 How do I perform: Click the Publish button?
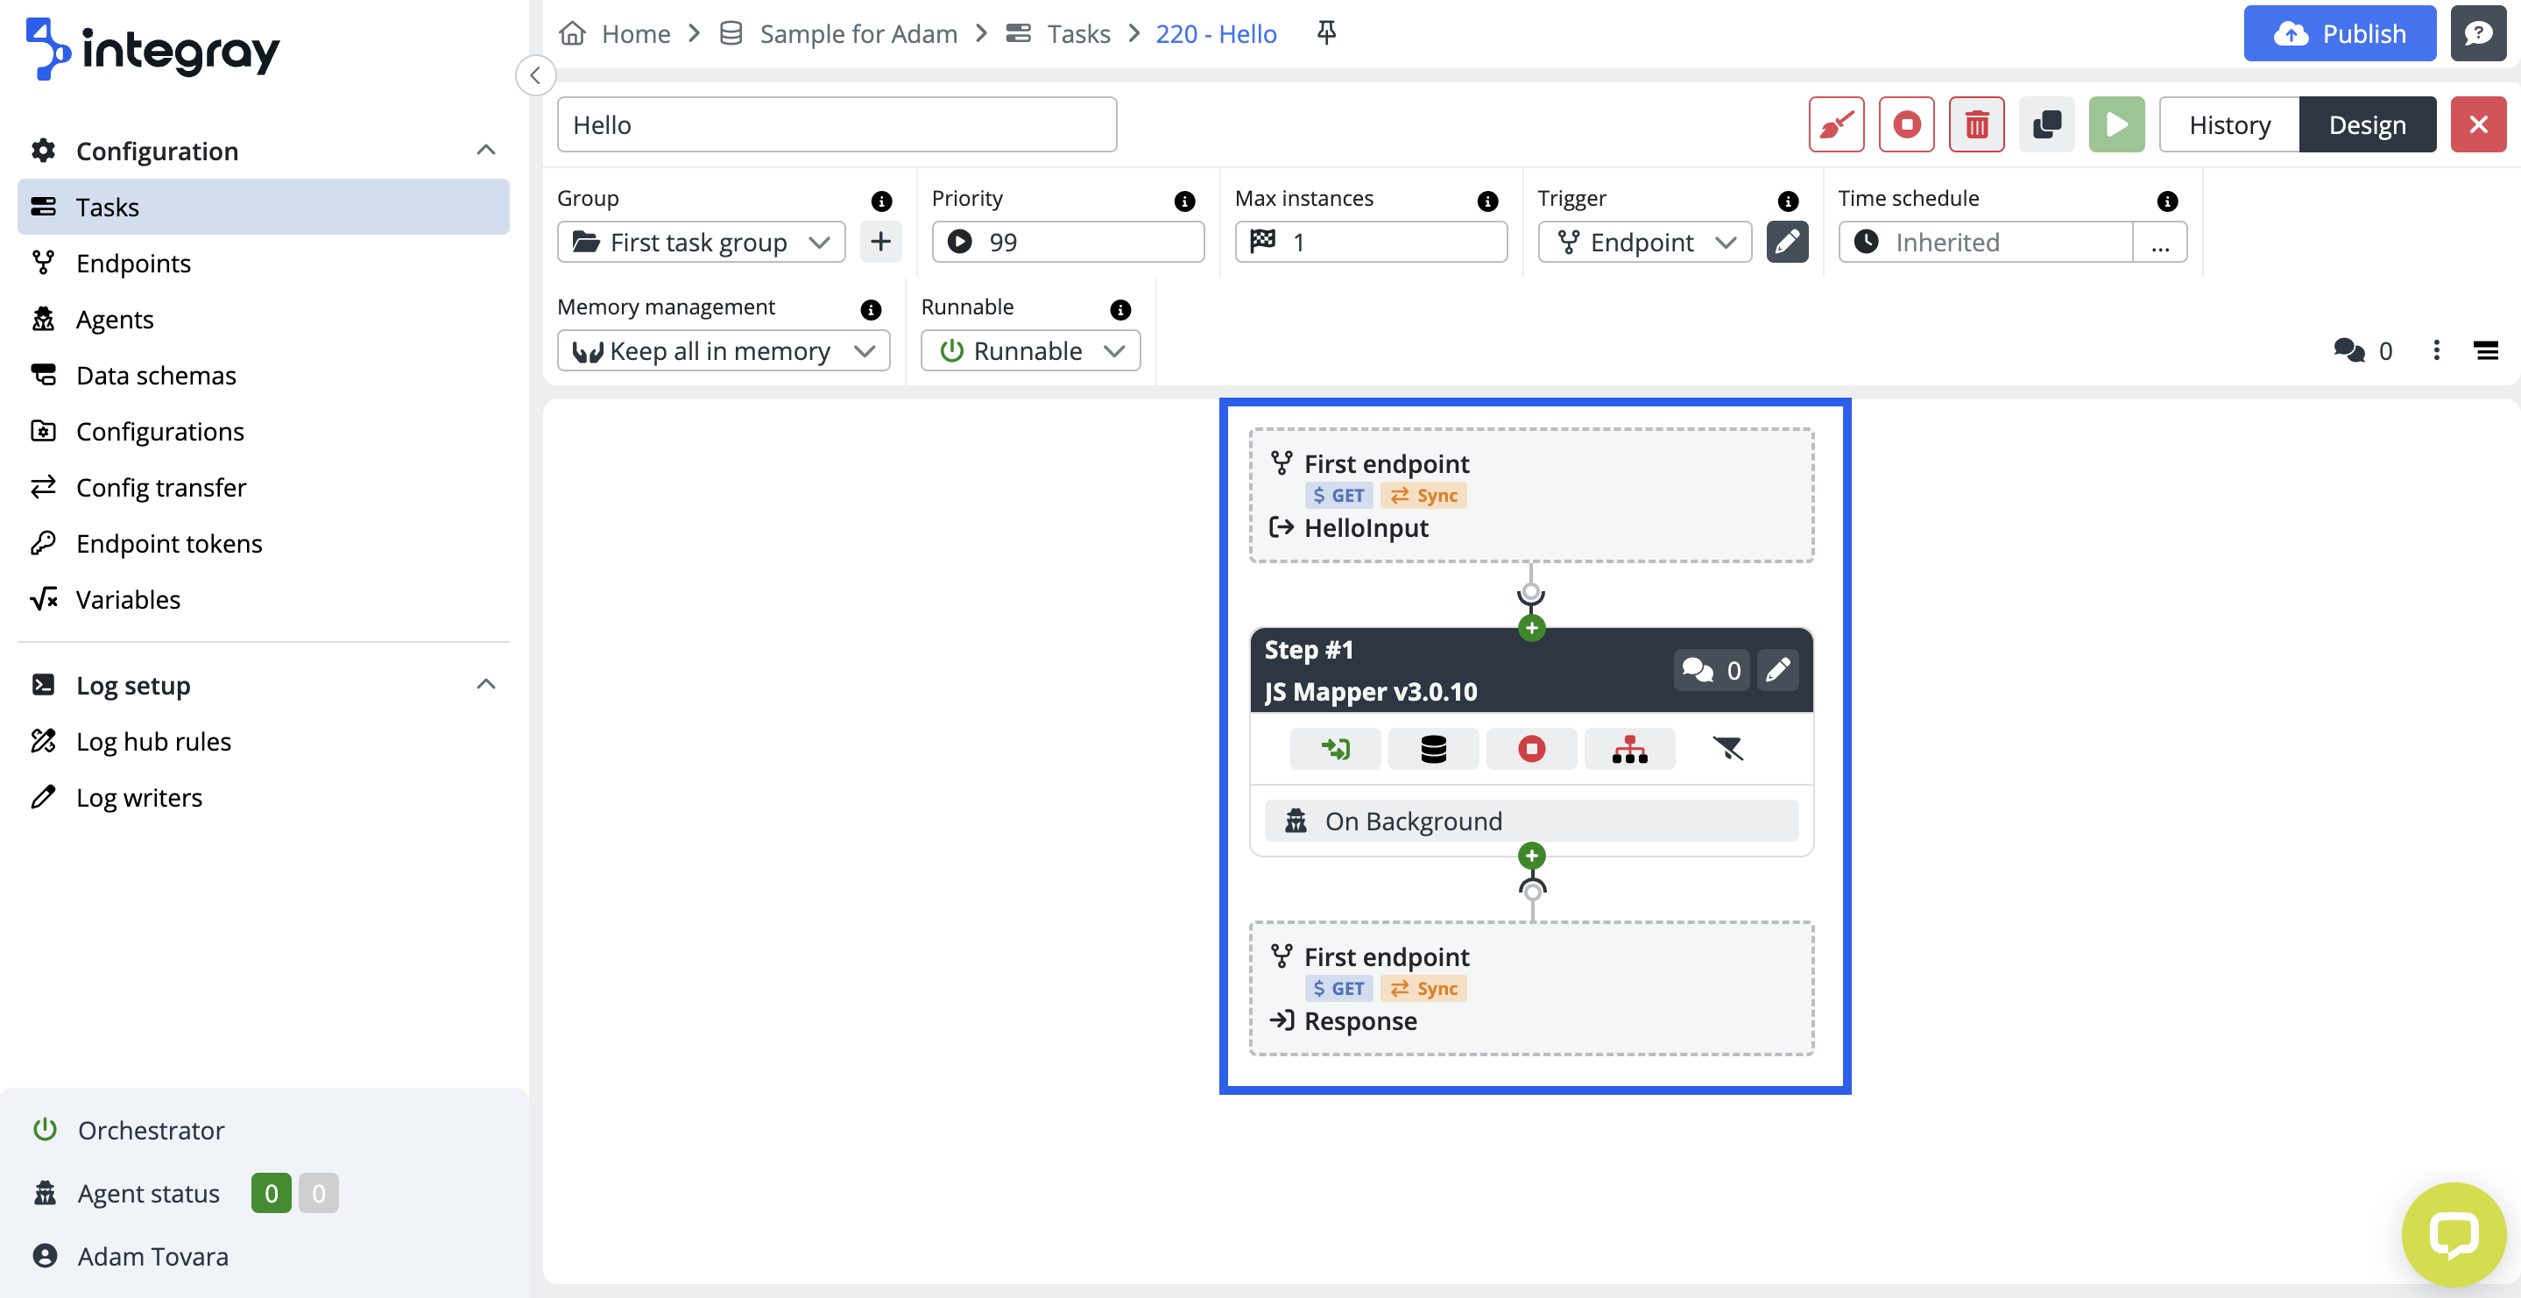[x=2338, y=33]
